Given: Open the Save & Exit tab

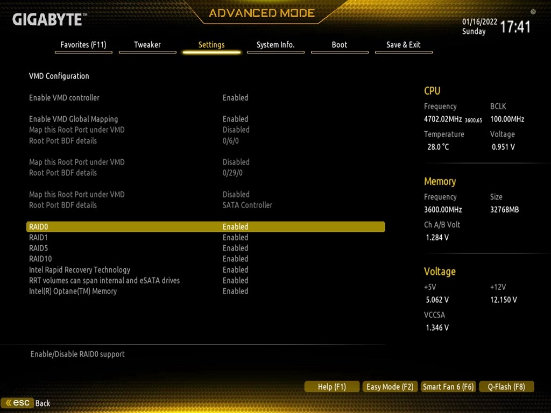Looking at the screenshot, I should coord(404,45).
